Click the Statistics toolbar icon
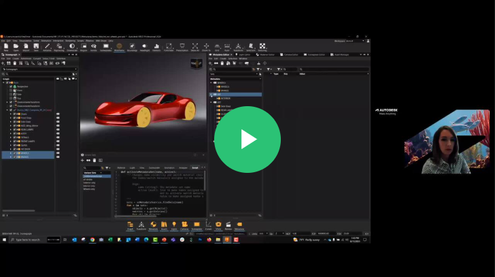 pos(156,48)
